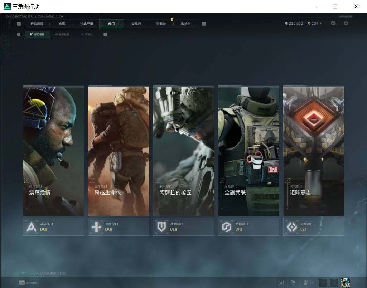Click the plus next to 104 currency
The image size is (367, 288).
pyautogui.click(x=321, y=23)
